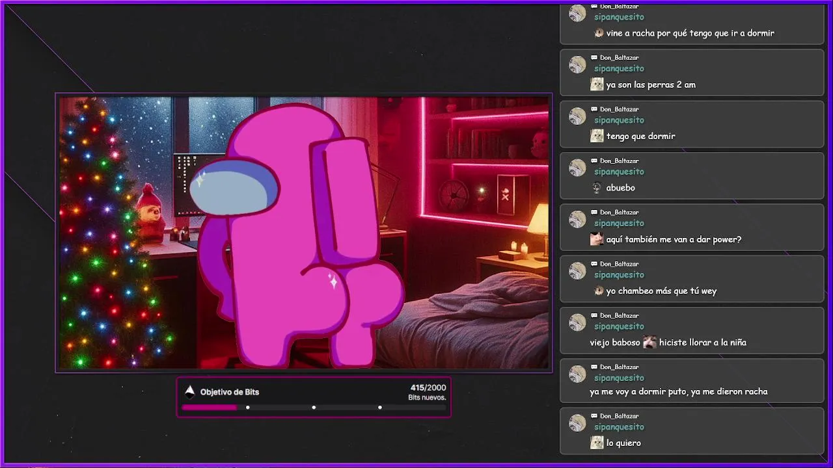Screen dimensions: 833x468
Task: Click the chat badge icon above 'ya me voy a dormir'
Action: pyautogui.click(x=594, y=367)
